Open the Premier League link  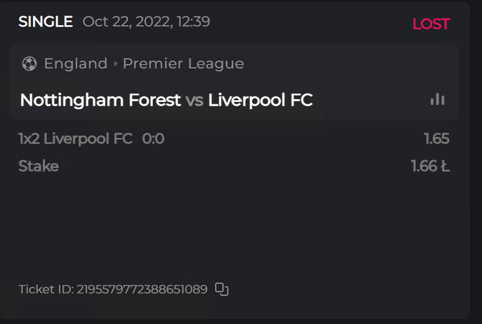(x=183, y=64)
